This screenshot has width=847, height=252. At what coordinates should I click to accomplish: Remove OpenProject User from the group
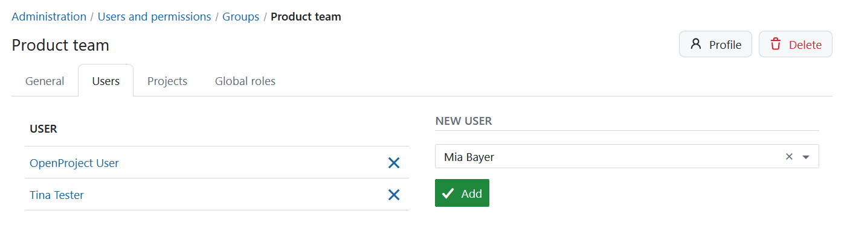point(393,163)
